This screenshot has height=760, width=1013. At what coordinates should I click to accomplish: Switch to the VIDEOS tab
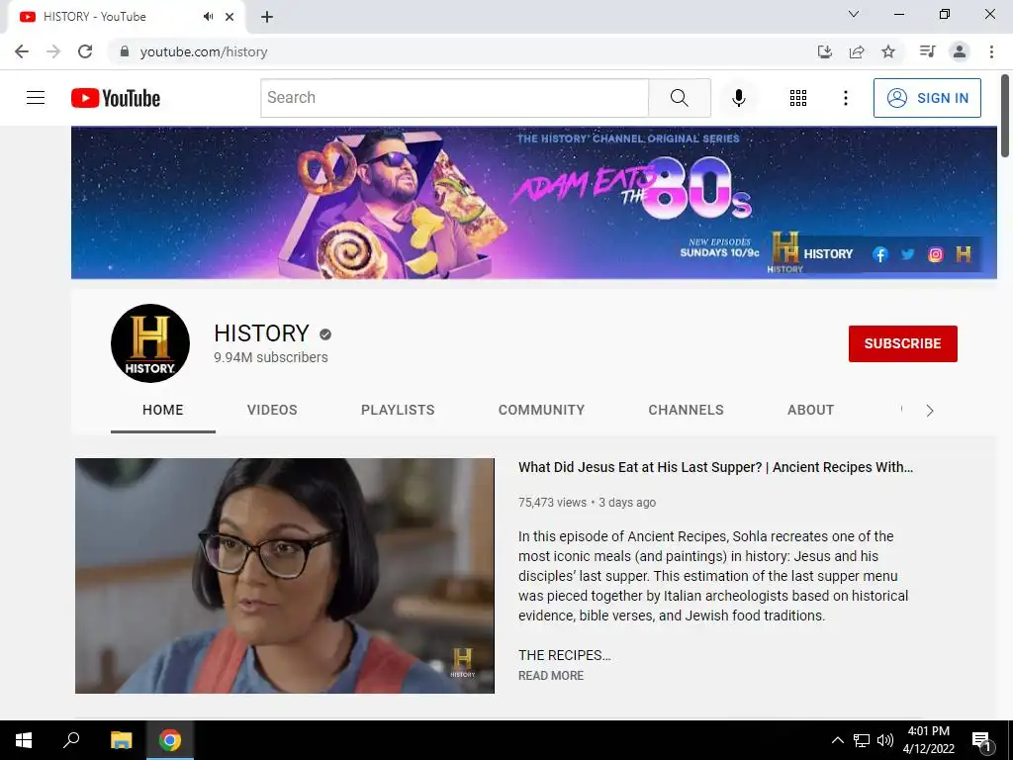coord(272,410)
